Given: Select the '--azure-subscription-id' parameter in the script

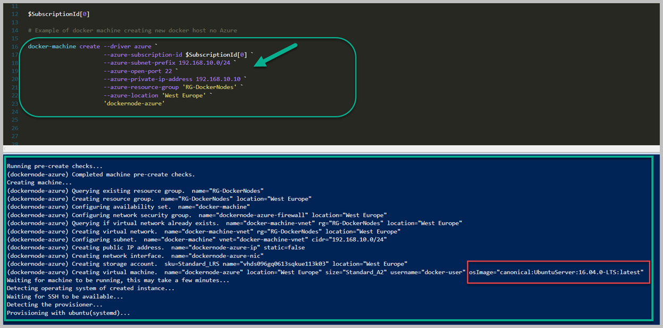Looking at the screenshot, I should [143, 55].
